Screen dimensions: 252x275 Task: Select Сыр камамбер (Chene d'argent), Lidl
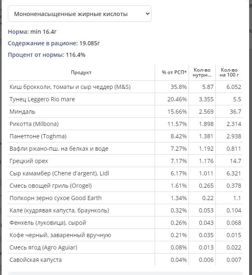(125, 173)
